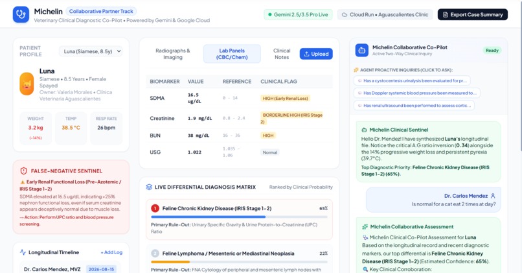Select the Lab Panels (CBC/Chem) tab
The width and height of the screenshot is (522, 273).
coord(232,54)
